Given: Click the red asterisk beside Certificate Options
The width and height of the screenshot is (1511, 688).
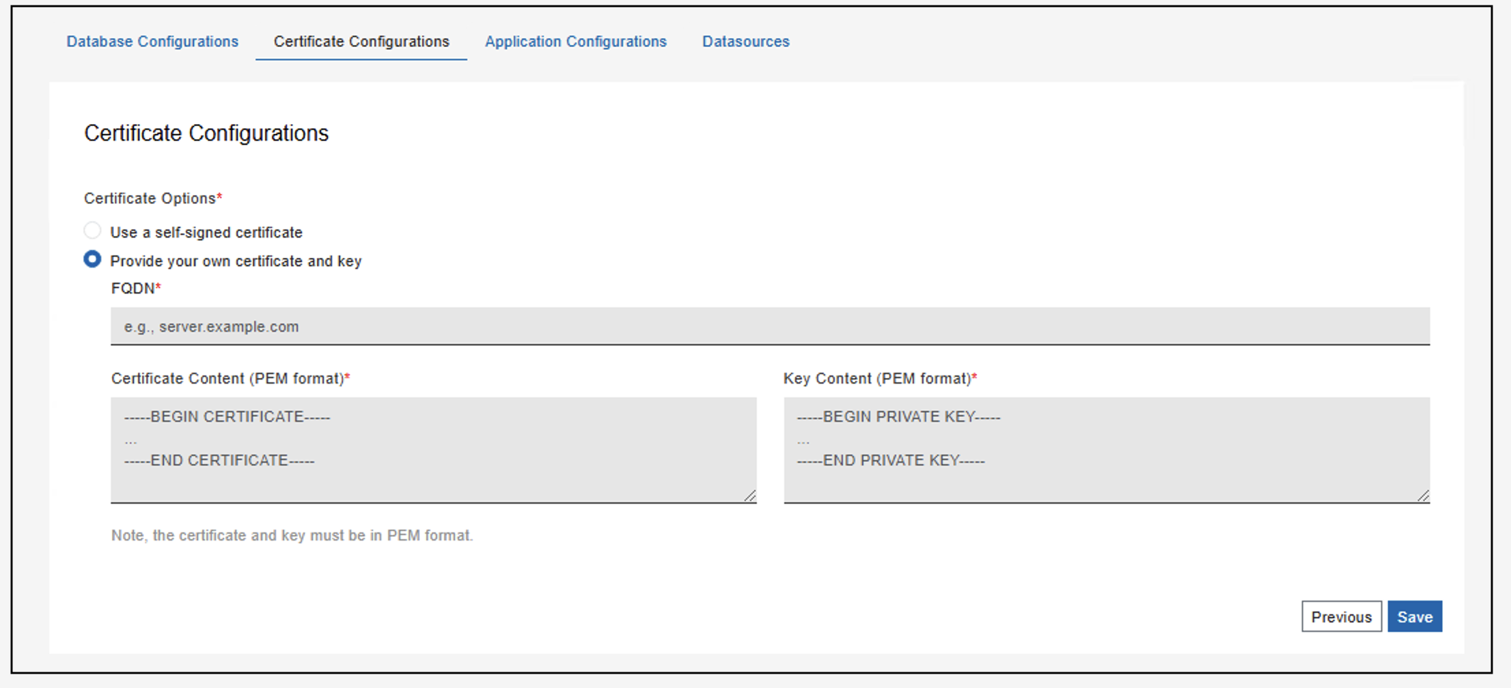Looking at the screenshot, I should click(219, 197).
